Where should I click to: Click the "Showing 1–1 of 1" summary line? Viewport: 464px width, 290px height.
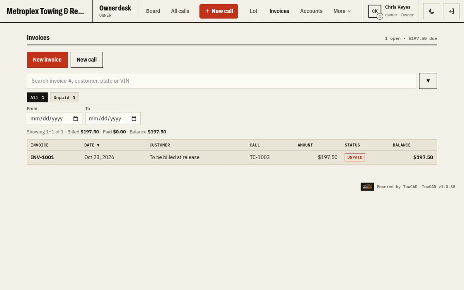point(96,132)
